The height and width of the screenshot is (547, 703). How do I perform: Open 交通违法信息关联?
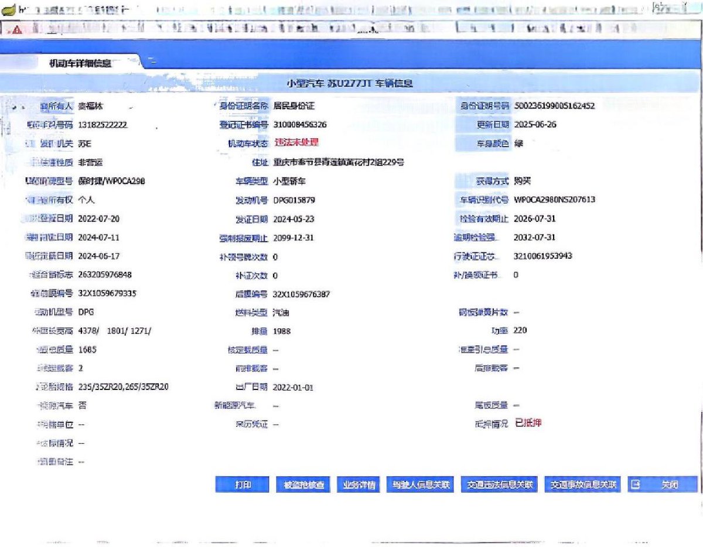point(500,485)
